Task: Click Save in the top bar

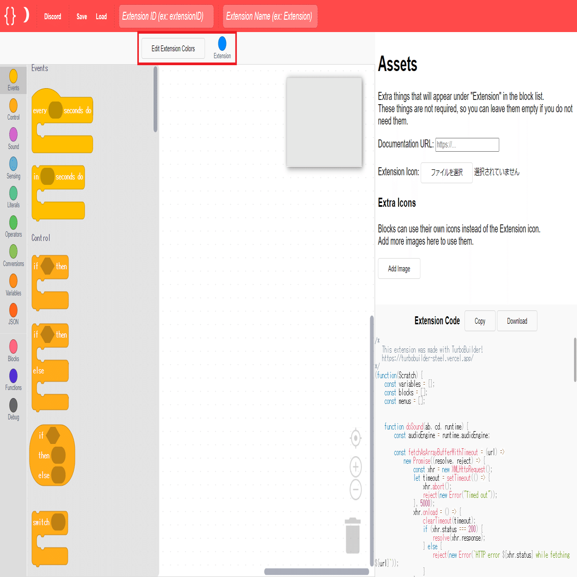Action: pyautogui.click(x=82, y=17)
